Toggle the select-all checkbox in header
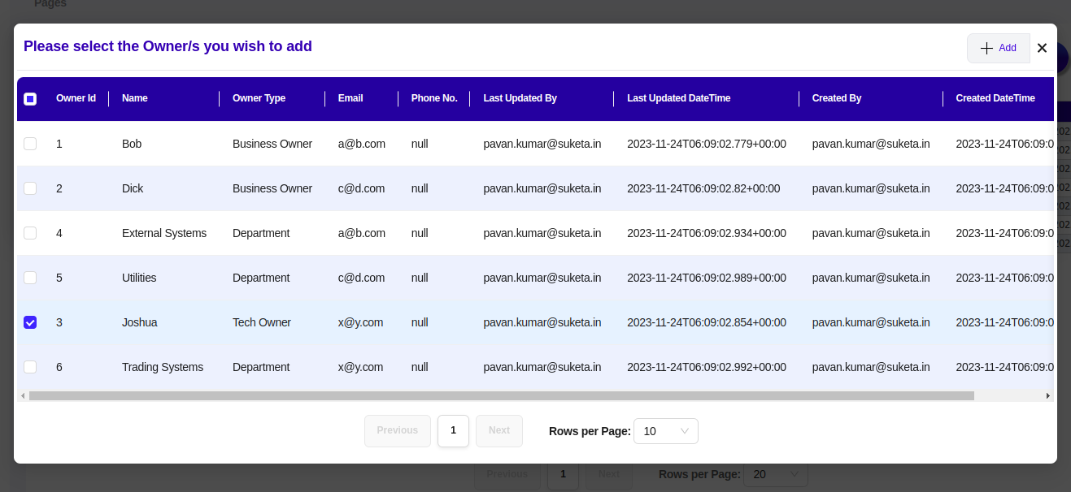The image size is (1071, 492). (x=30, y=99)
